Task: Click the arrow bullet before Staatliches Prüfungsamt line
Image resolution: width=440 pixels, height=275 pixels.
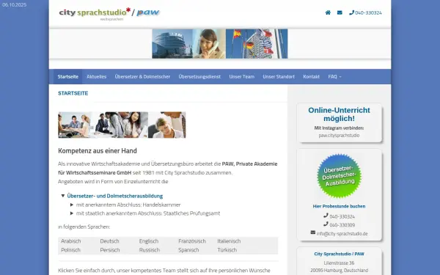Action: pos(72,213)
